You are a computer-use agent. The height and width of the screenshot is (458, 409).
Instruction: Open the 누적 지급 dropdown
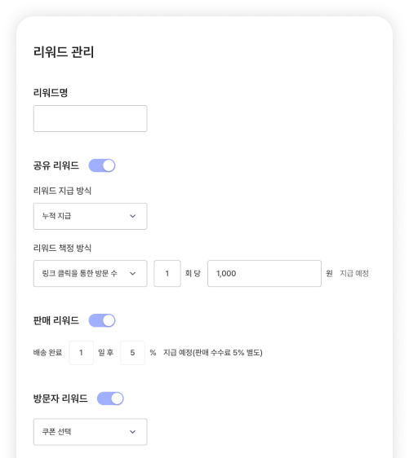[x=90, y=216]
